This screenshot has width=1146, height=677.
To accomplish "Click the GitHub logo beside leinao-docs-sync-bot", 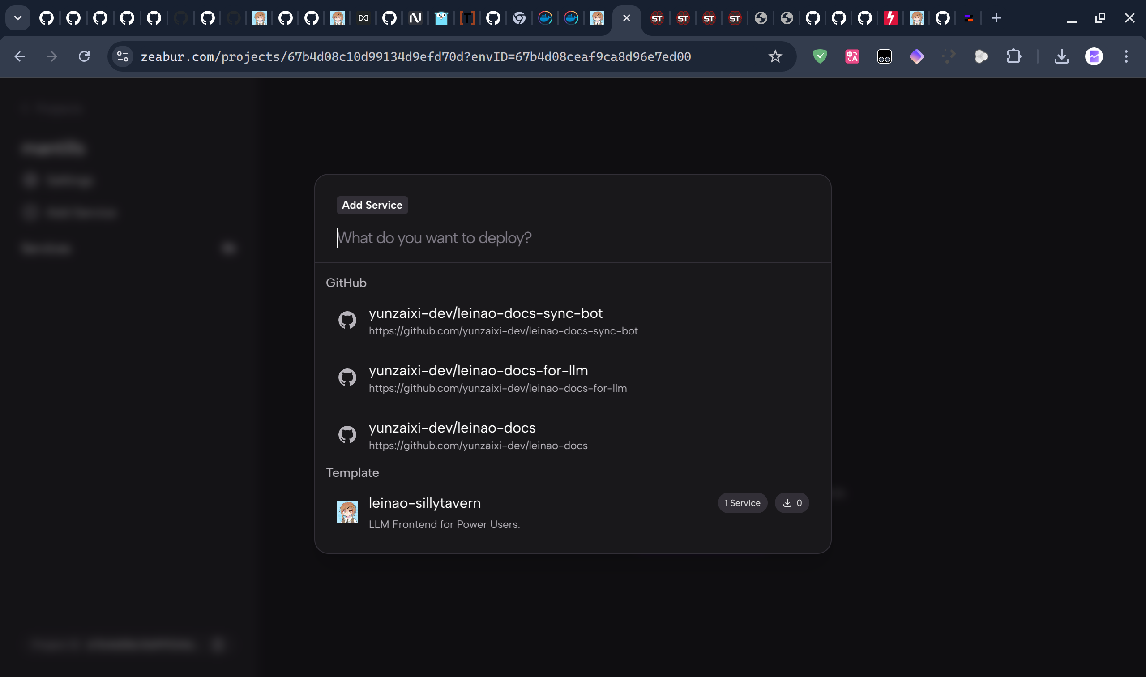I will (x=347, y=320).
